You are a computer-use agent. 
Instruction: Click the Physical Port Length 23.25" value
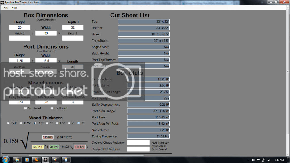[x=148, y=92]
